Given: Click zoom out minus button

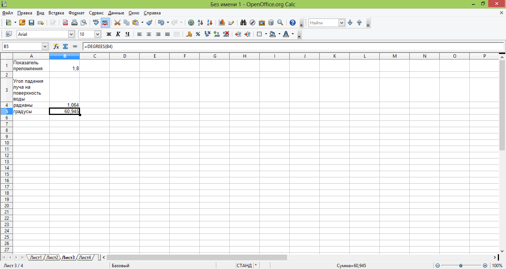Looking at the screenshot, I should pos(437,265).
